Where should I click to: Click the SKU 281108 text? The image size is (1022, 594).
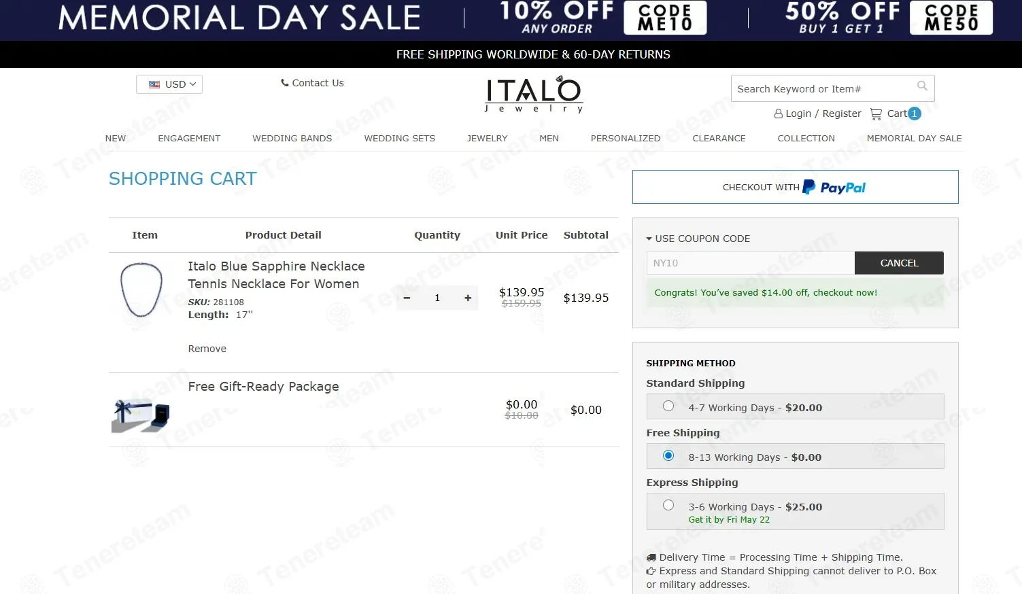coord(216,302)
